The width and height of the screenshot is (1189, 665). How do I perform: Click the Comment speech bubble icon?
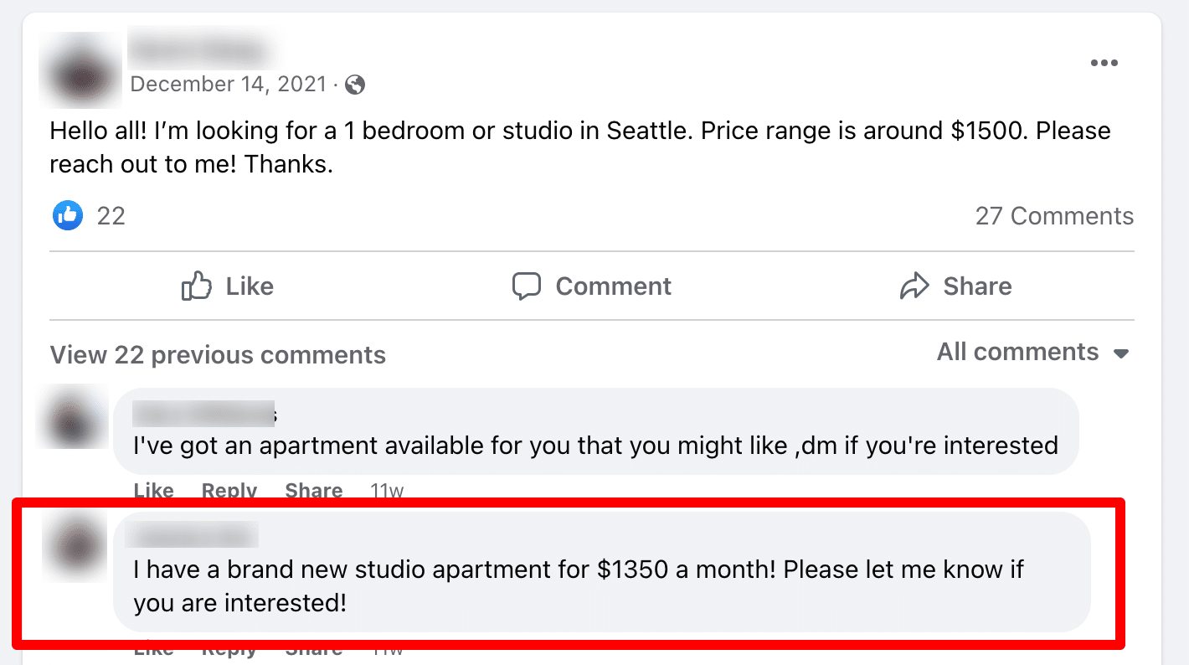pos(528,286)
